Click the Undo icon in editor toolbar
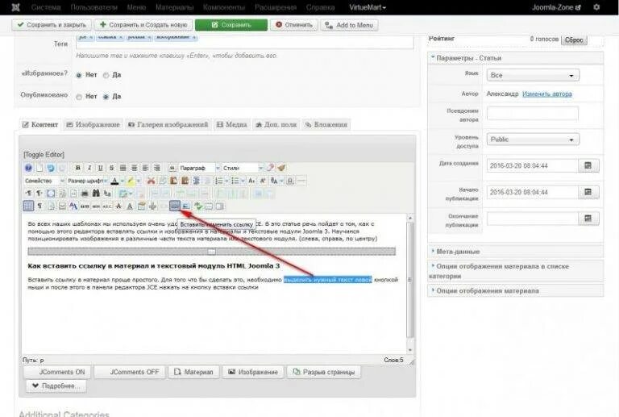 pos(51,168)
